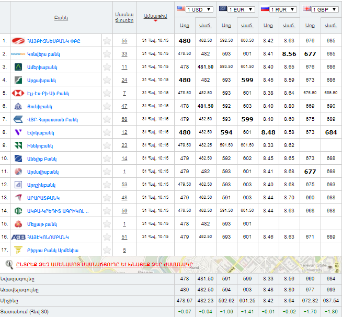342x317 pixels.
Task: Click the HSBC red hexagon logo
Action: point(18,93)
